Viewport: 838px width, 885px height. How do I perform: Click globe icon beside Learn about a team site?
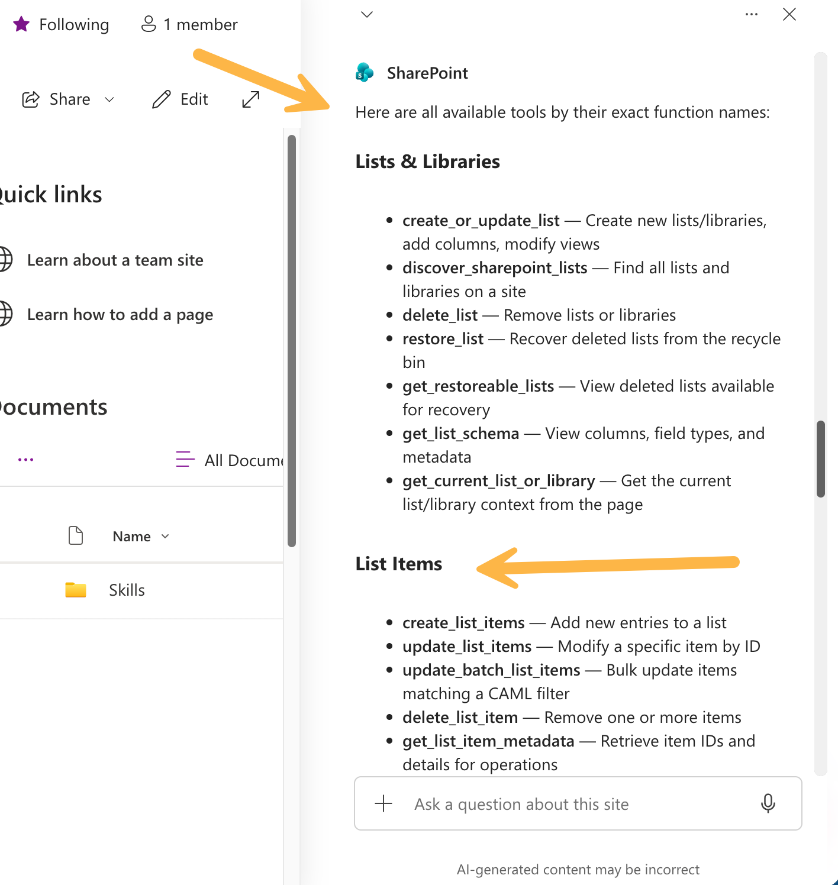(x=5, y=260)
